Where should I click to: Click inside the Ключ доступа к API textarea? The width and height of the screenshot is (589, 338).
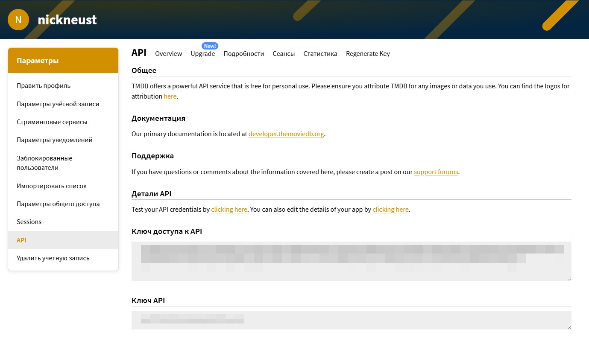tap(352, 261)
